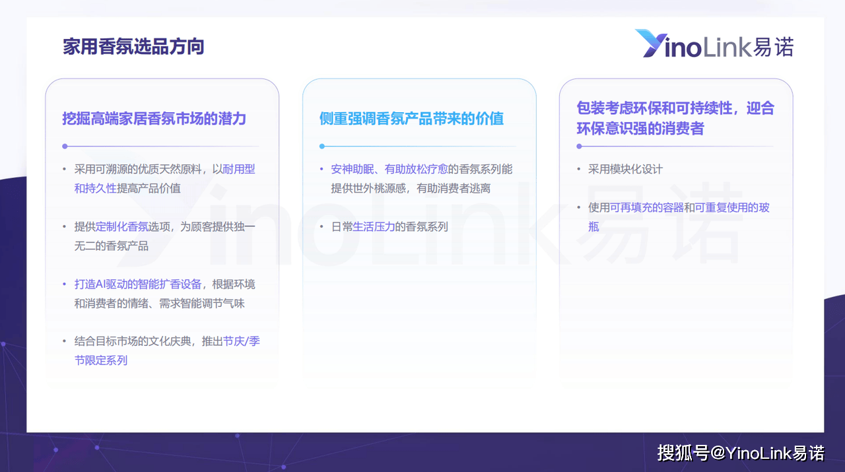The image size is (845, 472).
Task: Click the purple dot under the first card heading
Action: [x=65, y=146]
